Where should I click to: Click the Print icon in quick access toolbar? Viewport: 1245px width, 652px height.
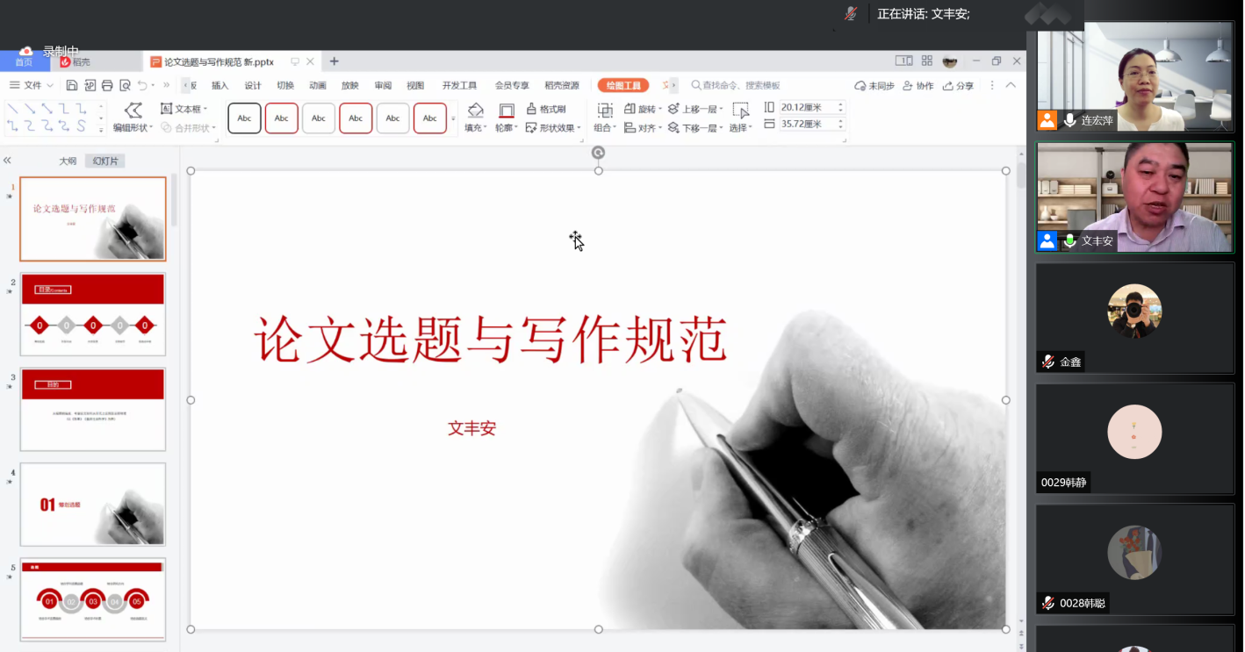[x=107, y=85]
